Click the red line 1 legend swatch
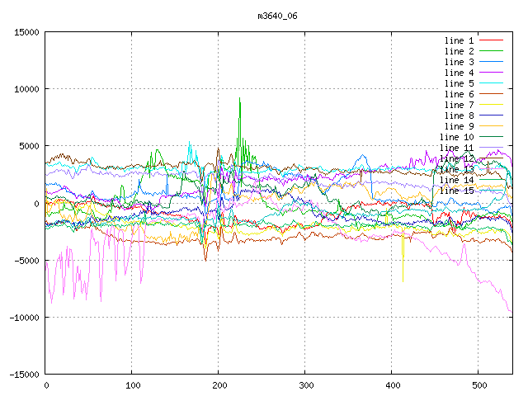Image resolution: width=528 pixels, height=396 pixels. click(x=491, y=40)
